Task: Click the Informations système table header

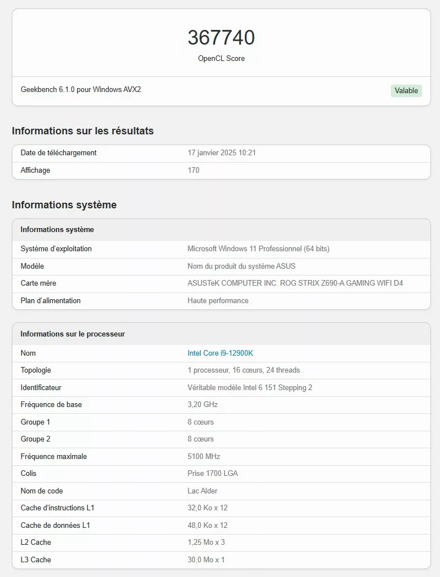Action: click(x=58, y=230)
